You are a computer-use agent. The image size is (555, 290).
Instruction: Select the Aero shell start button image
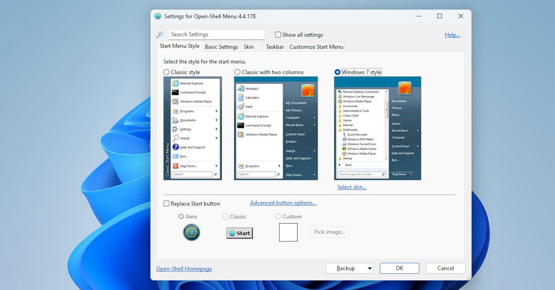(191, 232)
